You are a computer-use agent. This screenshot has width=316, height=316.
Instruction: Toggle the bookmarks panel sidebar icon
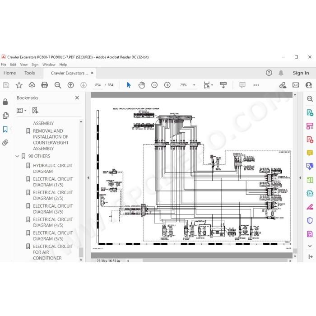tap(5, 129)
